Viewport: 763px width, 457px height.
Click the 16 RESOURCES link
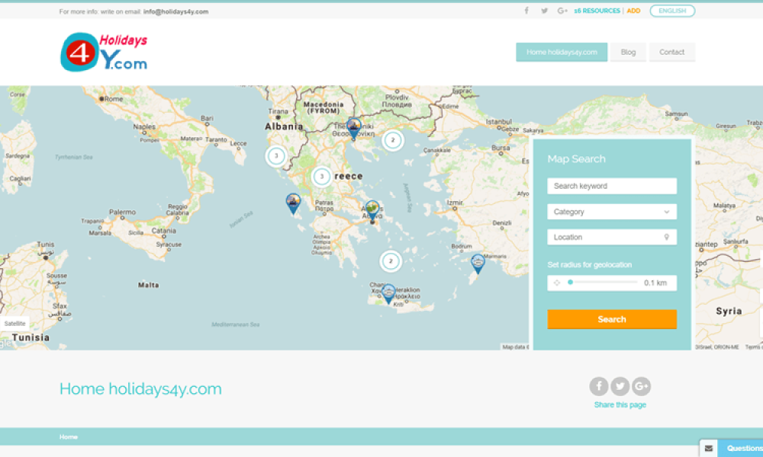(597, 11)
